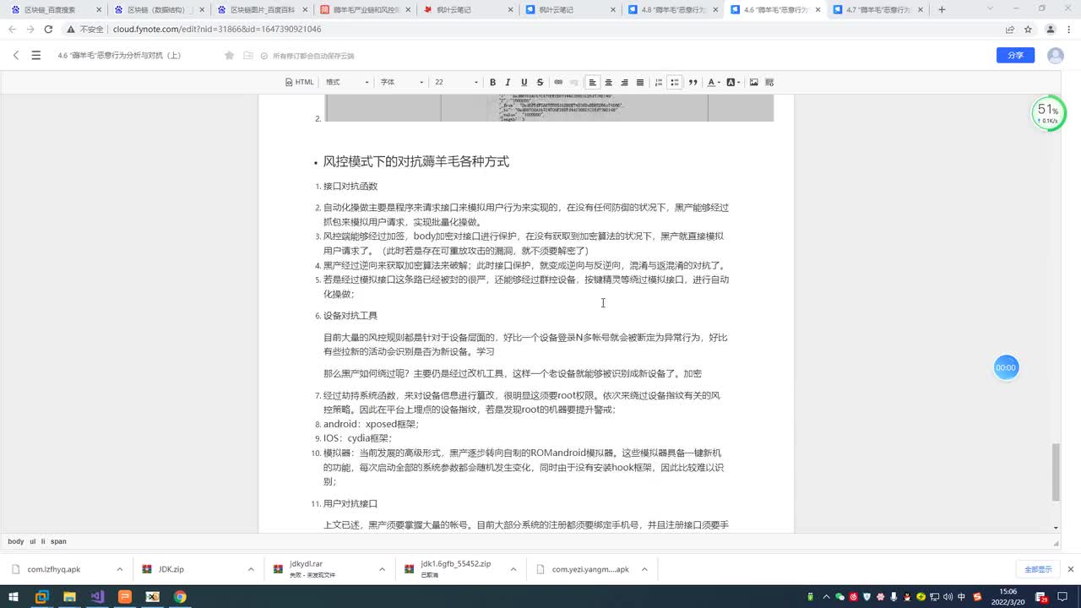Insert a numbered list
The height and width of the screenshot is (608, 1081).
[x=659, y=82]
